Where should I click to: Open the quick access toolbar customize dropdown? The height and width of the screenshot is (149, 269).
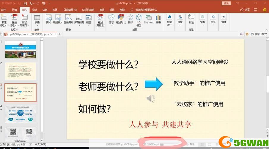pyautogui.click(x=49, y=4)
